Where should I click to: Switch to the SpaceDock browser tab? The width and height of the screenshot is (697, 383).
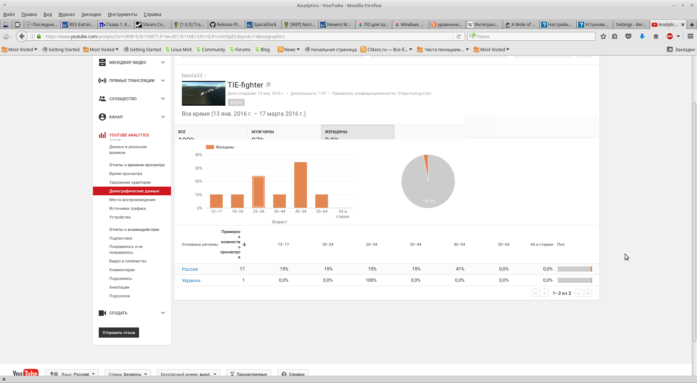[263, 25]
